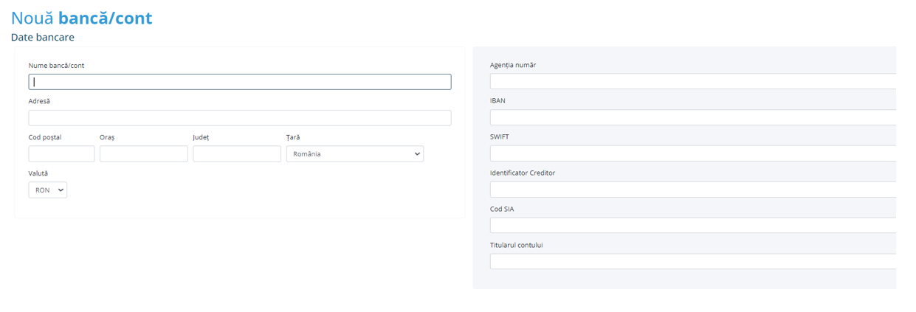Click the Titularul contului label text
The width and height of the screenshot is (916, 312).
(516, 245)
